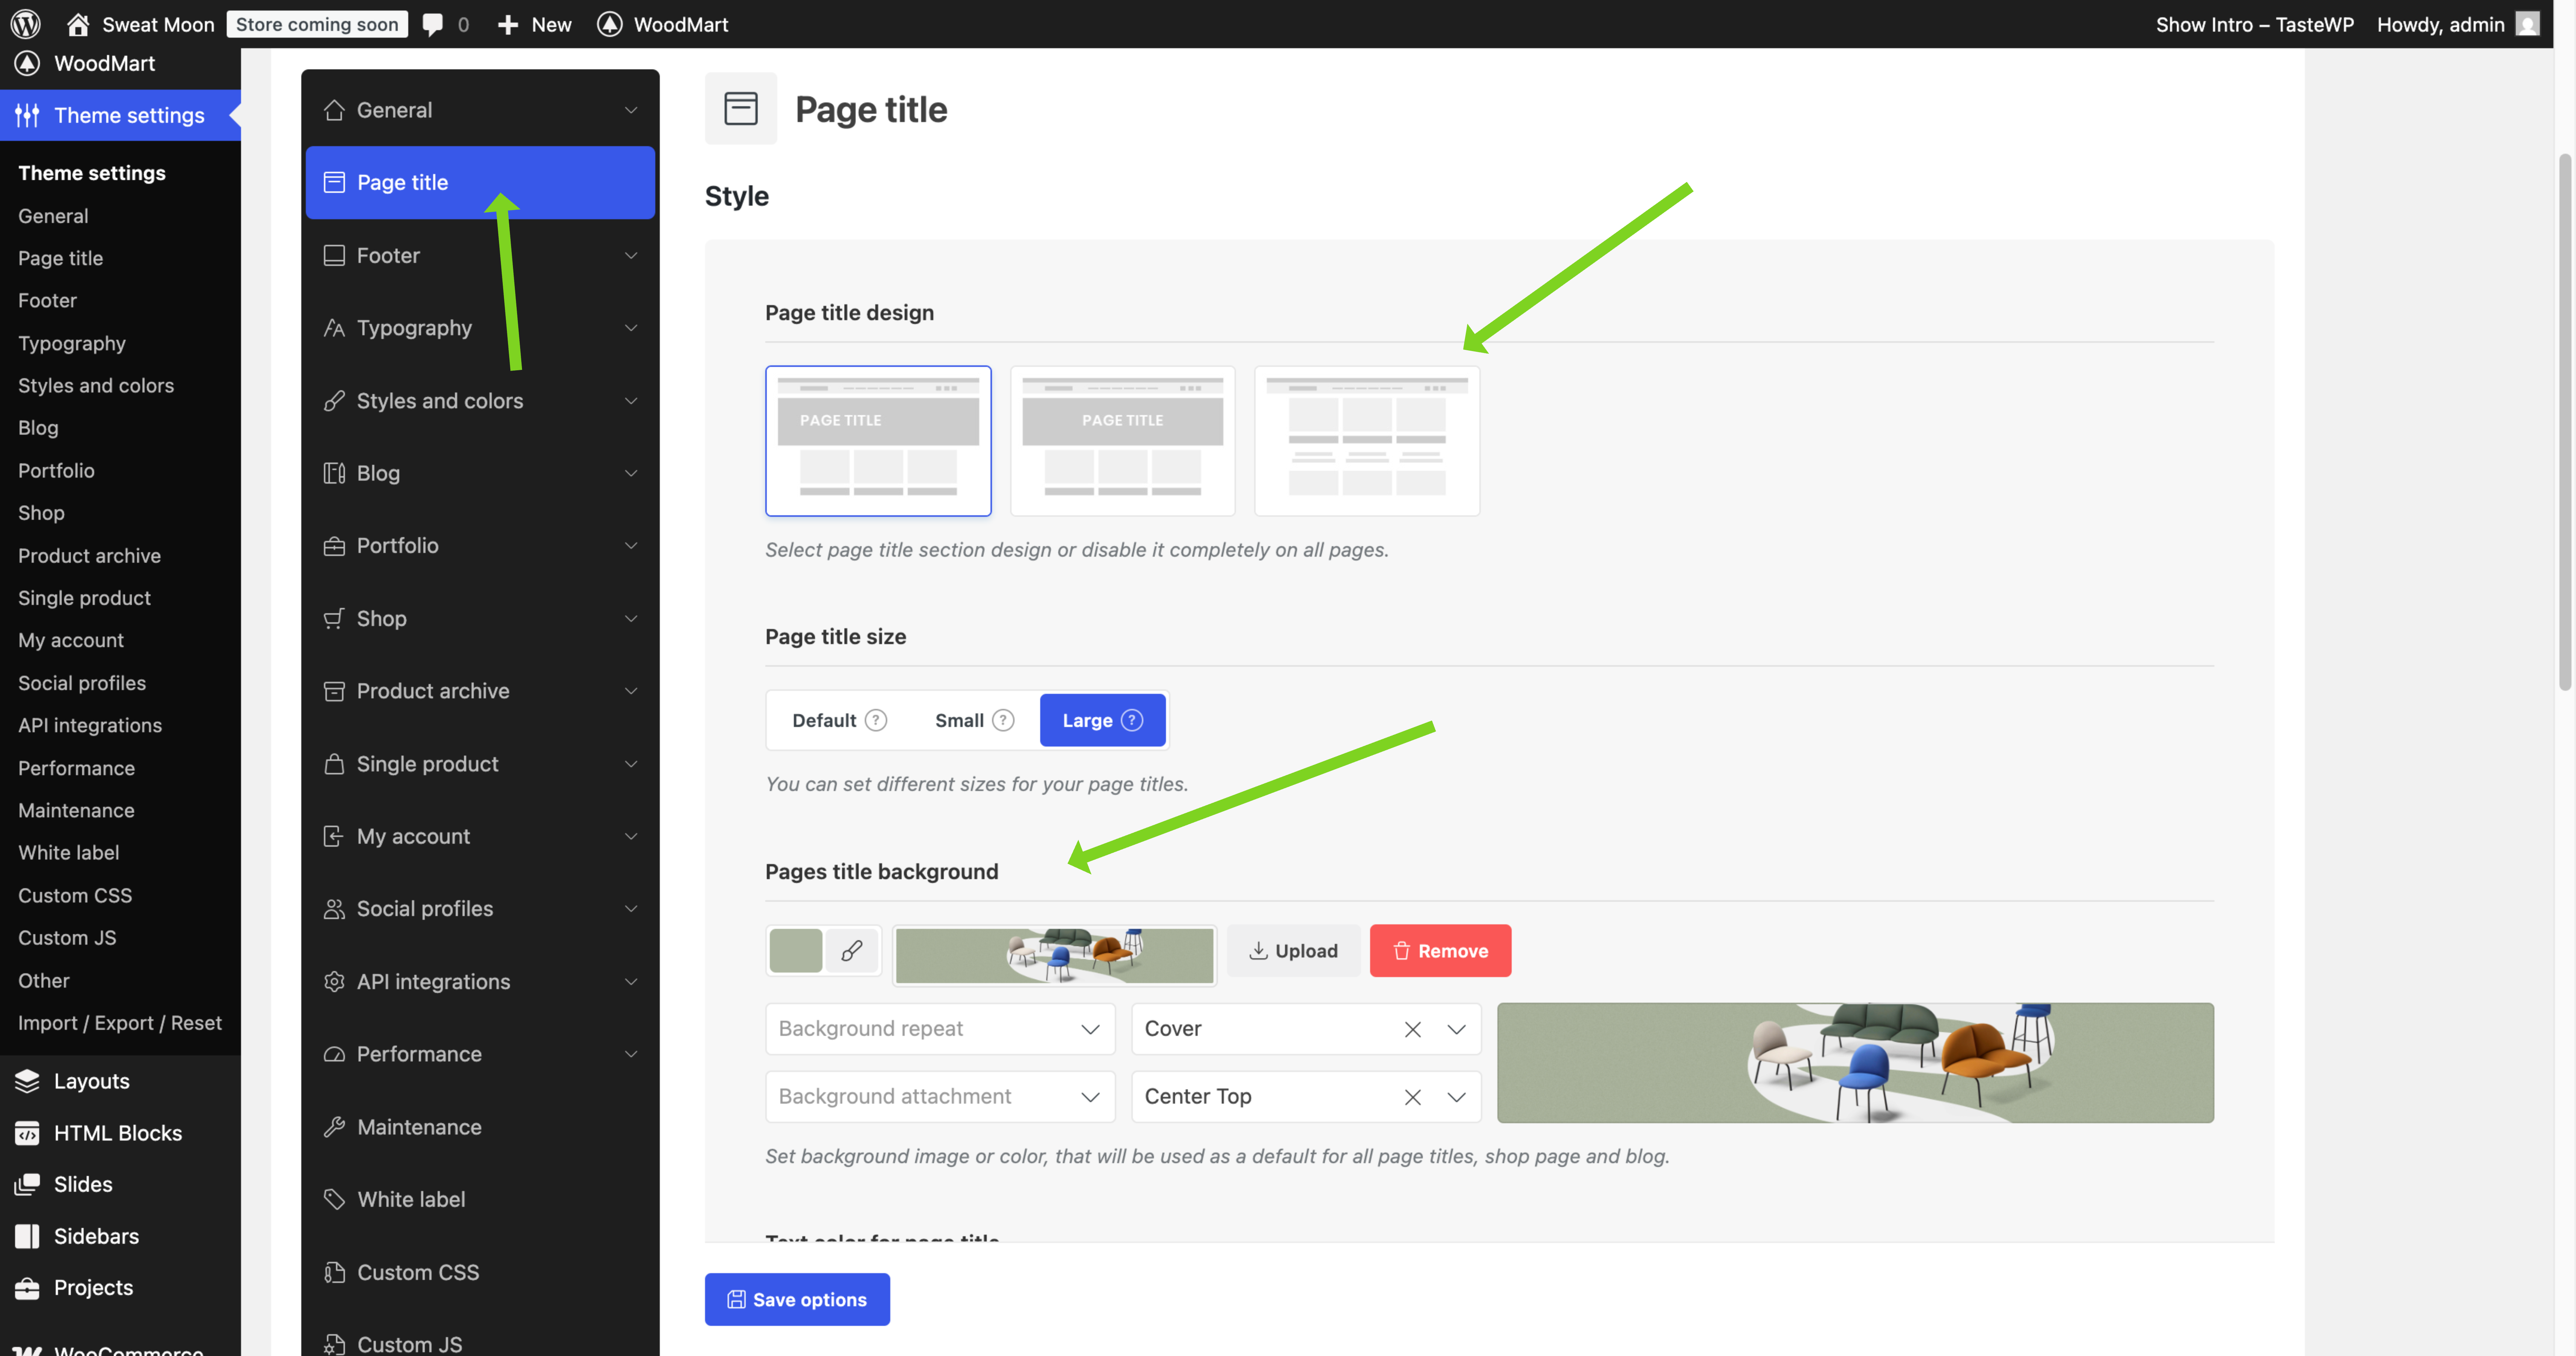Viewport: 2576px width, 1356px height.
Task: Click the Single product bag icon
Action: click(334, 764)
